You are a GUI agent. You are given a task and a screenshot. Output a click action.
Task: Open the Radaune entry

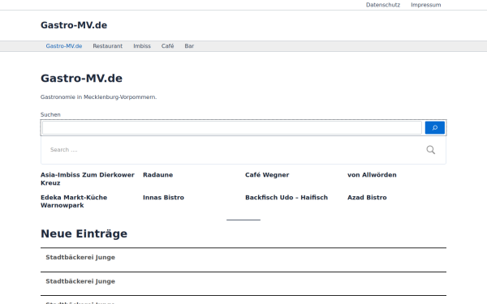[x=157, y=175]
